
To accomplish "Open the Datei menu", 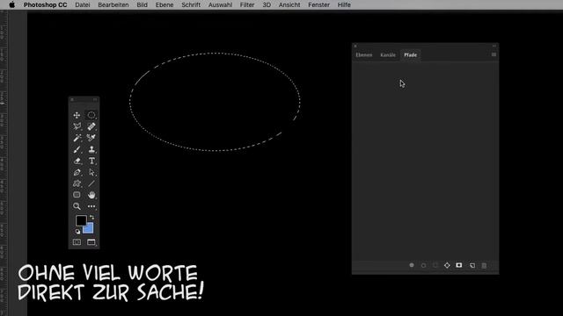I will point(83,5).
